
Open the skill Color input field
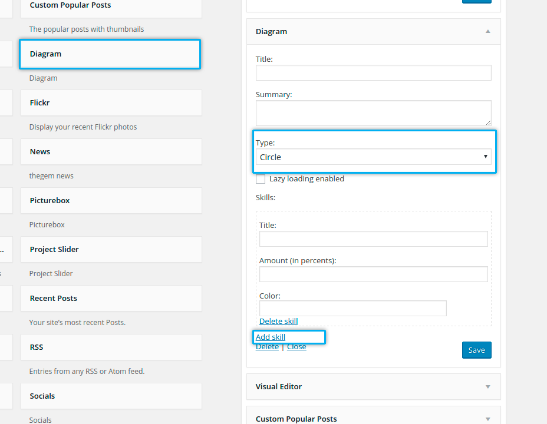[352, 309]
